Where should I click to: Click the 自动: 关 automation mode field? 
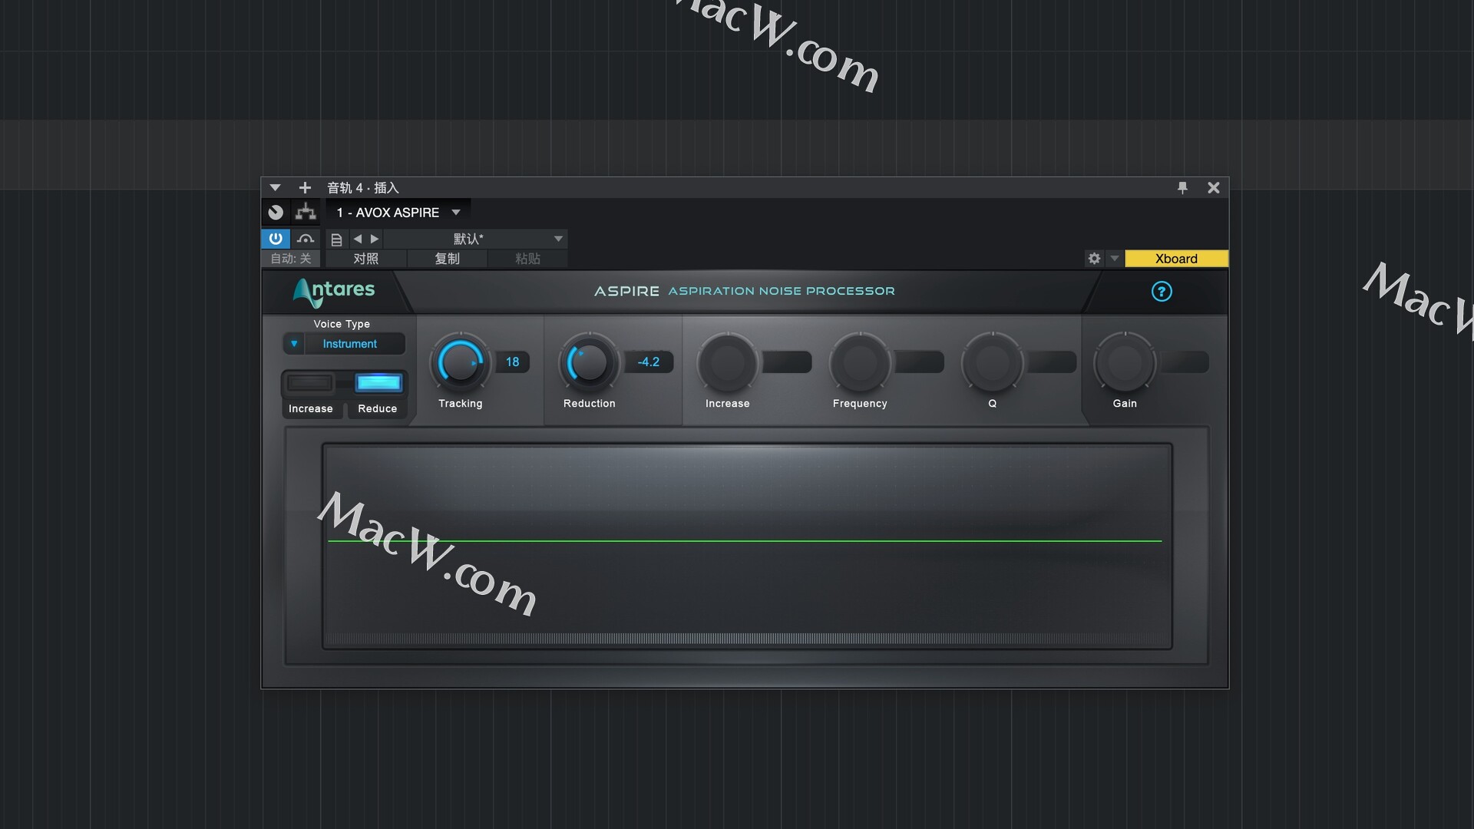291,259
